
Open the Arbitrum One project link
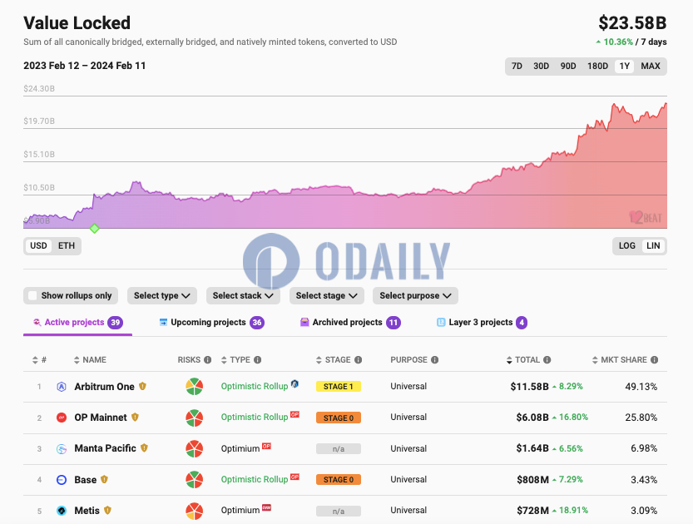[x=104, y=387]
